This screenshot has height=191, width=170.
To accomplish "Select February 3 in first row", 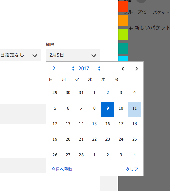I will (x=121, y=93).
